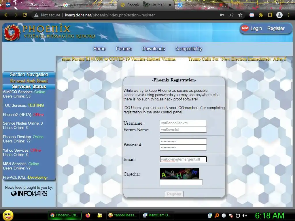This screenshot has width=295, height=221.
Task: Click the Register submit button
Action: (x=174, y=194)
